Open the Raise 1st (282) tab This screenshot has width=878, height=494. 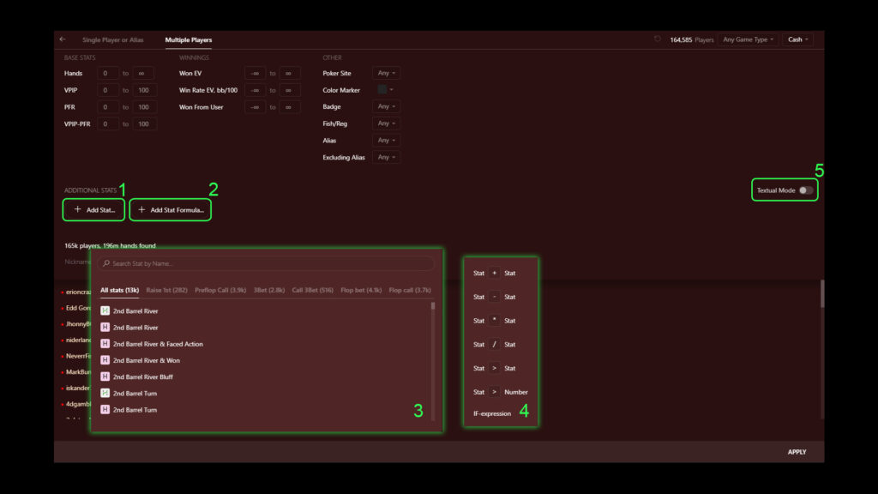coord(166,290)
